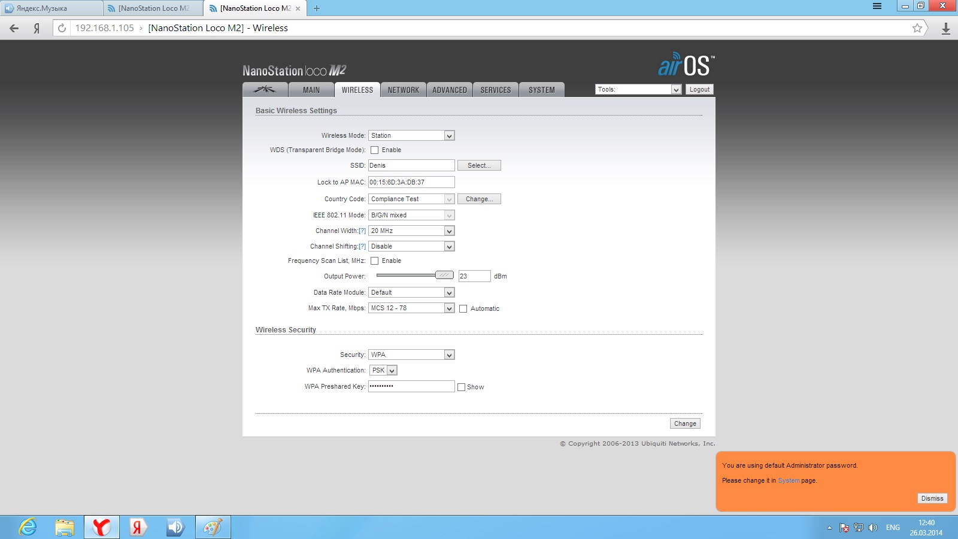Enable WDS Transparent Bridge Mode checkbox
Screen dimensions: 958x539
tap(374, 150)
